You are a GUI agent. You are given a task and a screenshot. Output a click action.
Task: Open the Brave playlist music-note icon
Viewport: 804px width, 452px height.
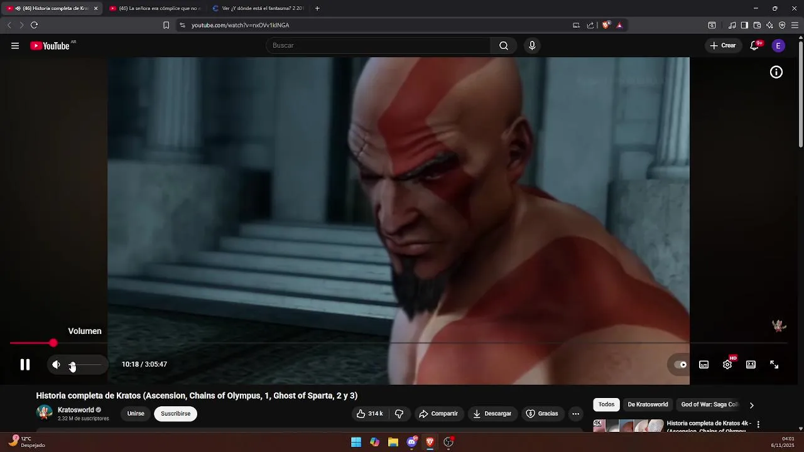tap(732, 25)
